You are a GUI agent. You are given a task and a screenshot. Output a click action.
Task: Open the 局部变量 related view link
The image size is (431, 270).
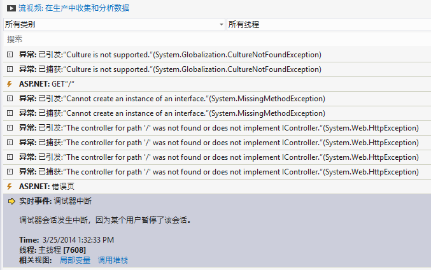click(x=75, y=260)
